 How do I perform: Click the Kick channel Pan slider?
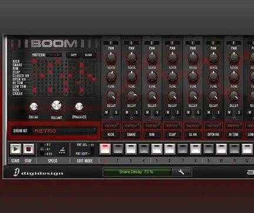pyautogui.click(x=111, y=43)
